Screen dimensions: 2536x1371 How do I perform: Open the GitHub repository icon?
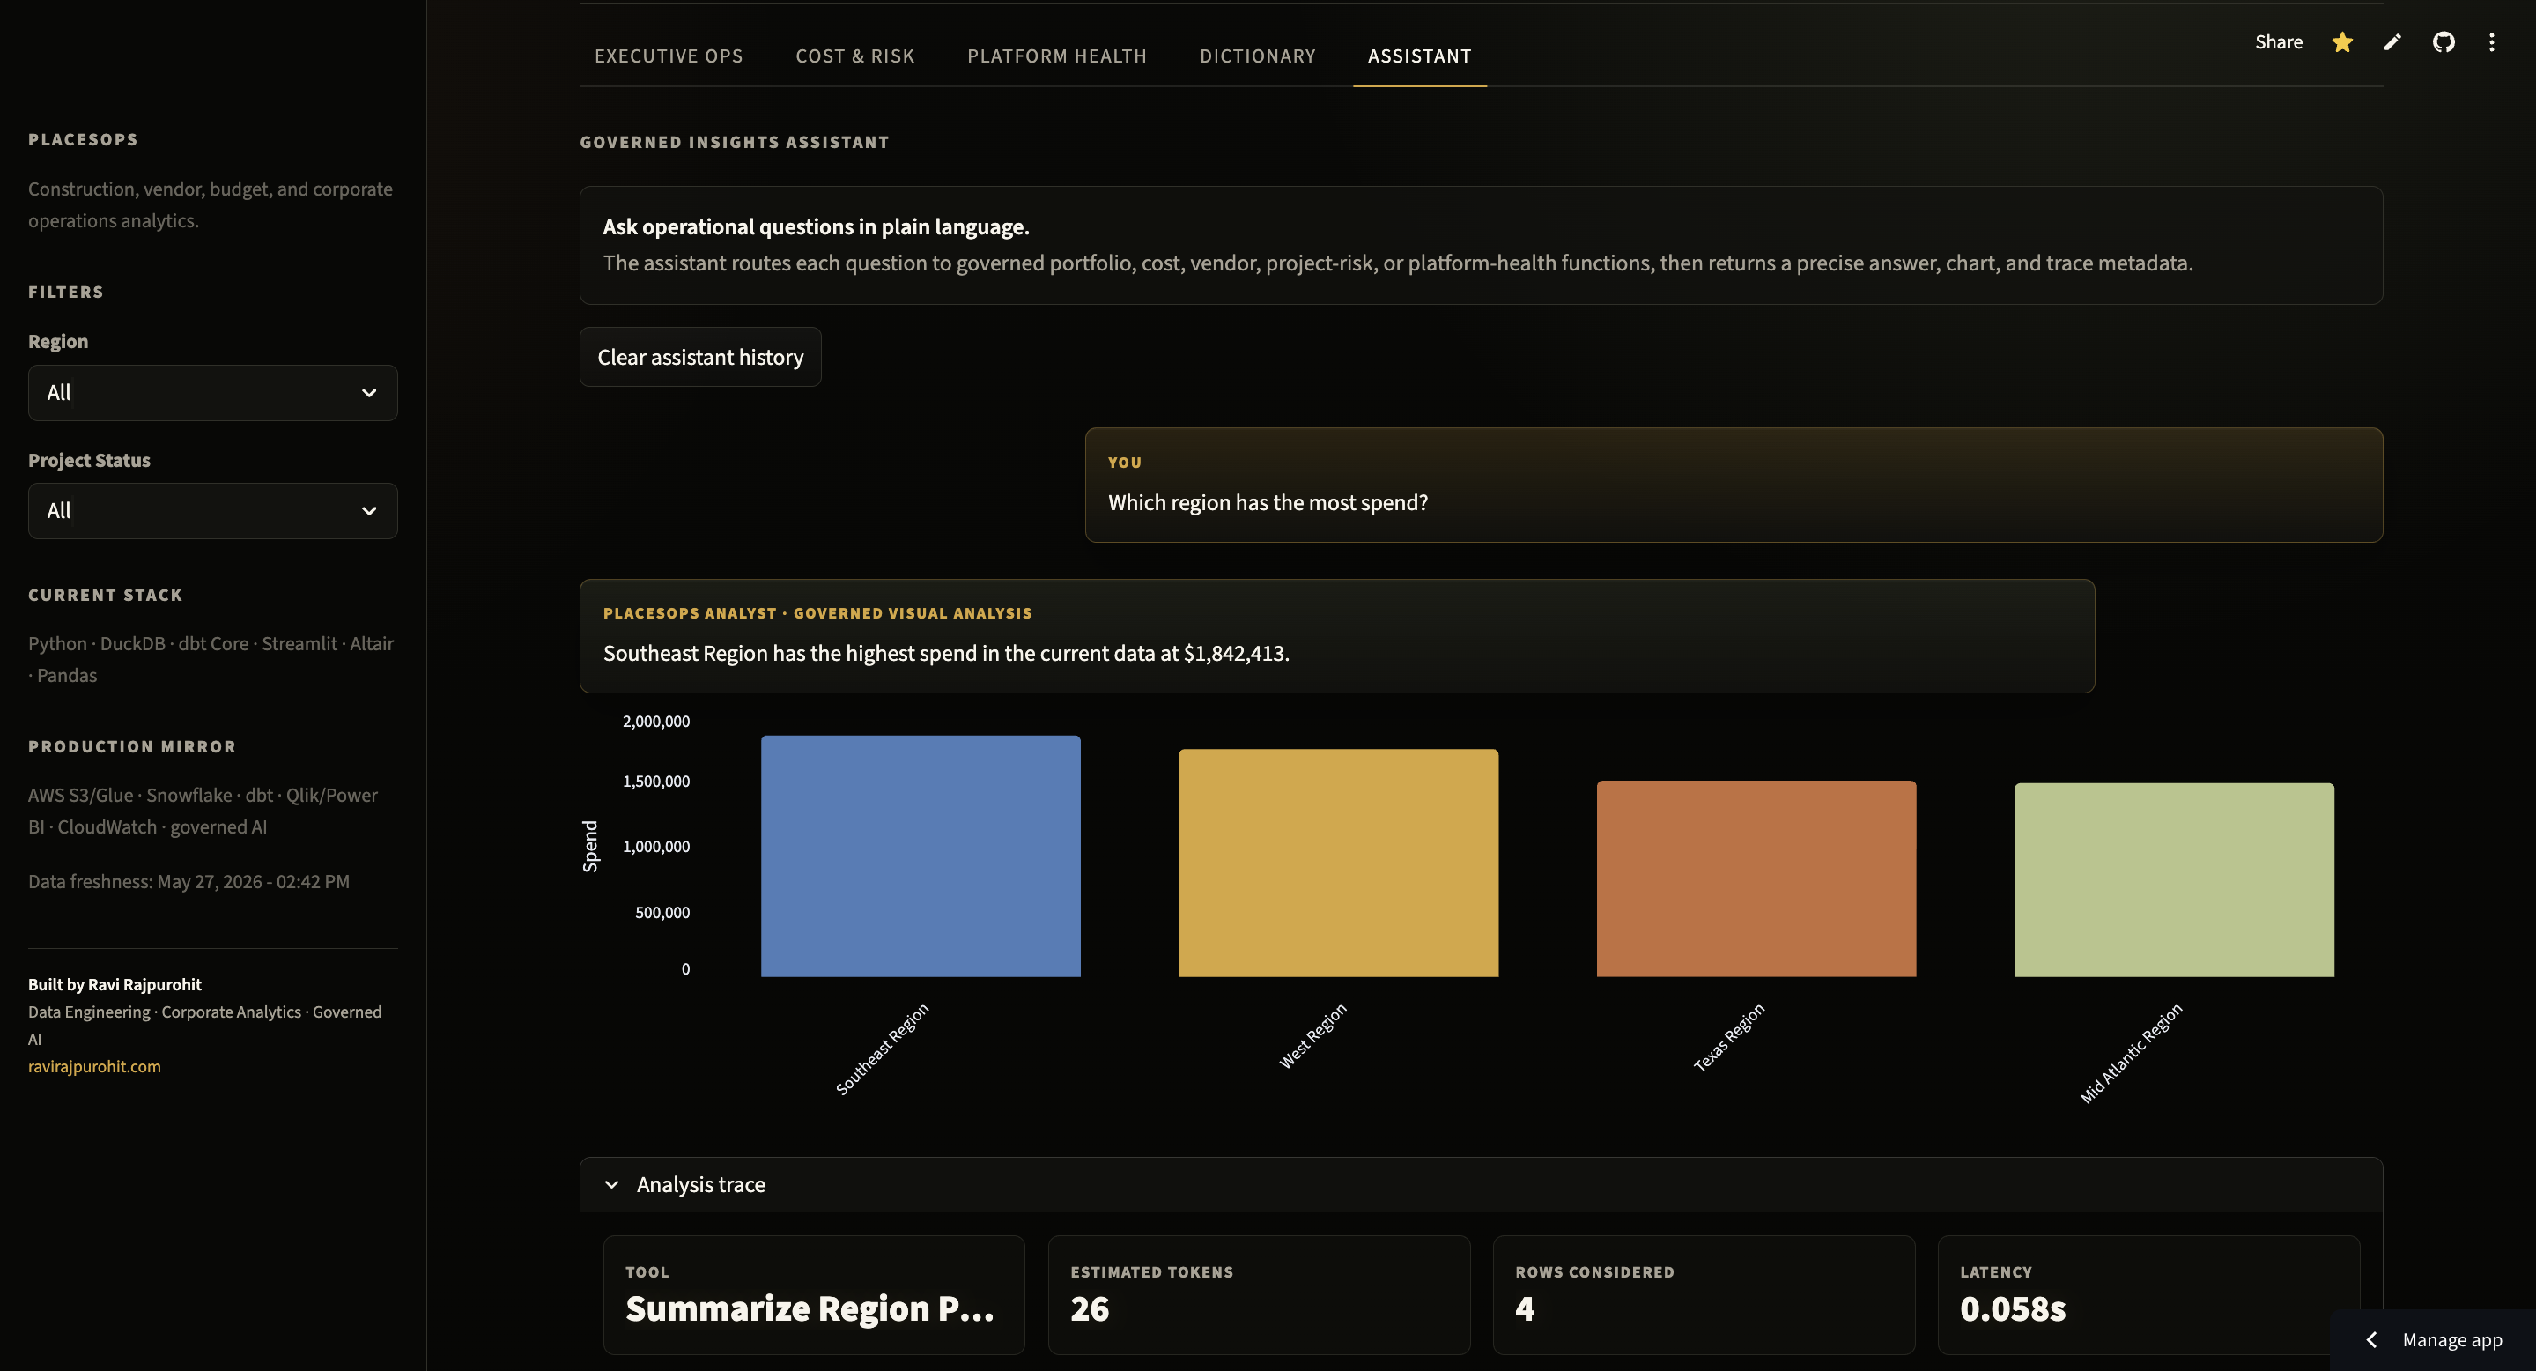[2444, 42]
